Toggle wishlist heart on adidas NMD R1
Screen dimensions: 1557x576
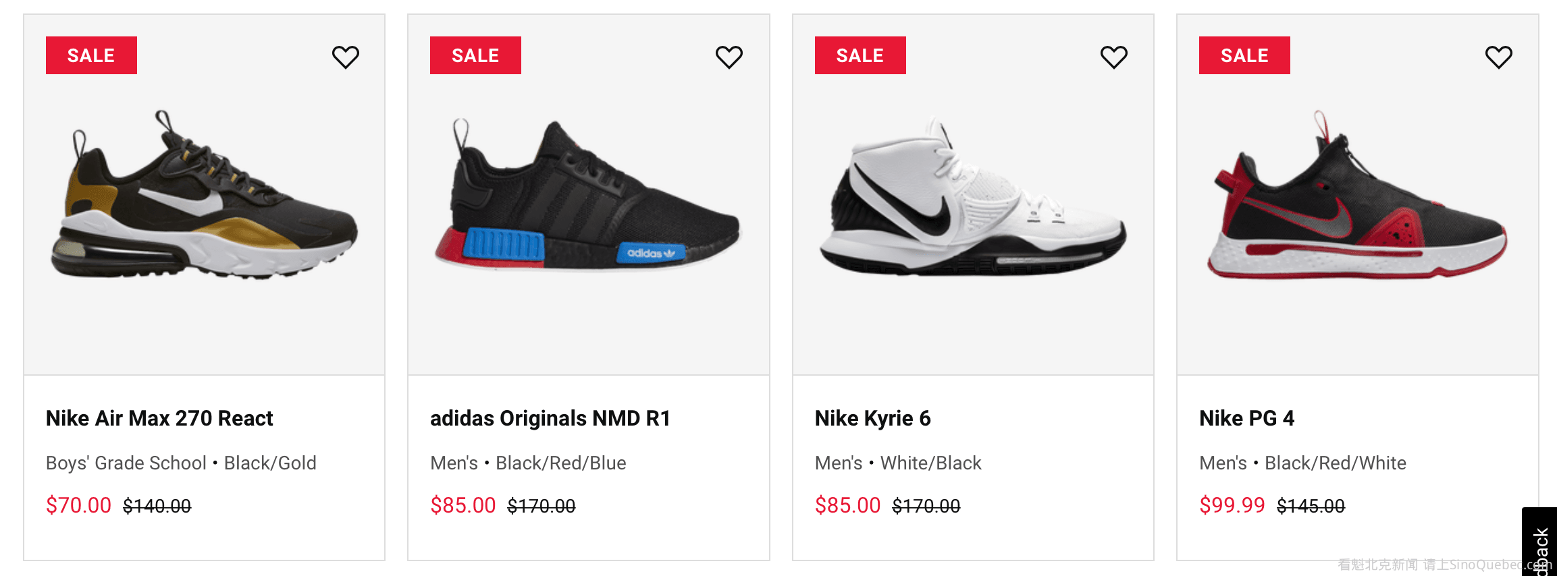click(729, 57)
